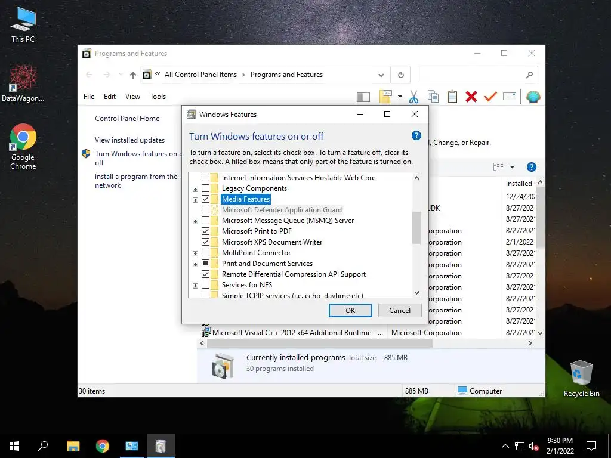Click Install a program from the network
The width and height of the screenshot is (611, 458).
click(136, 181)
